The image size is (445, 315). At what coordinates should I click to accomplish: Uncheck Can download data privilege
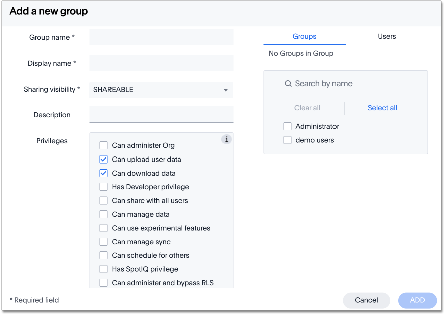pyautogui.click(x=104, y=173)
